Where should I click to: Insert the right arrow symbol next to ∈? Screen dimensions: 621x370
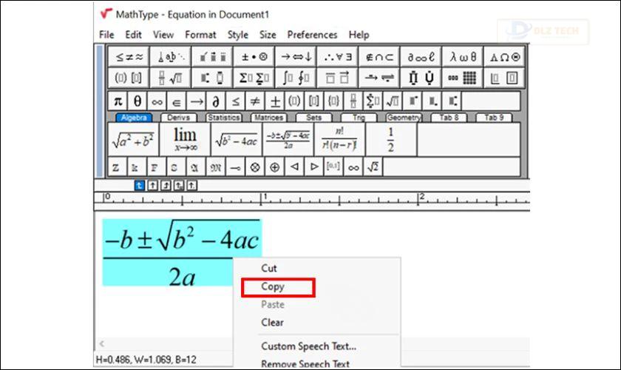pyautogui.click(x=197, y=101)
